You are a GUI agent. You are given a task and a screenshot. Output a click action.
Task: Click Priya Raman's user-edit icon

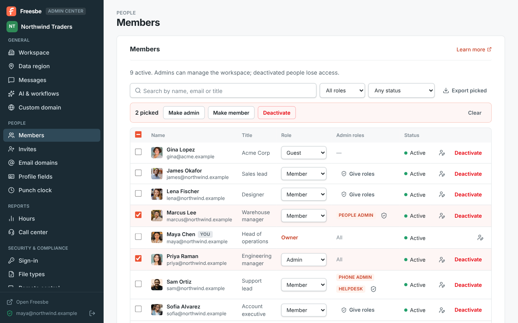(442, 260)
